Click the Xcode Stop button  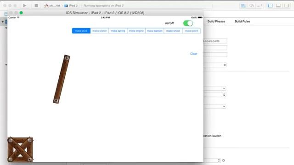(36, 5)
